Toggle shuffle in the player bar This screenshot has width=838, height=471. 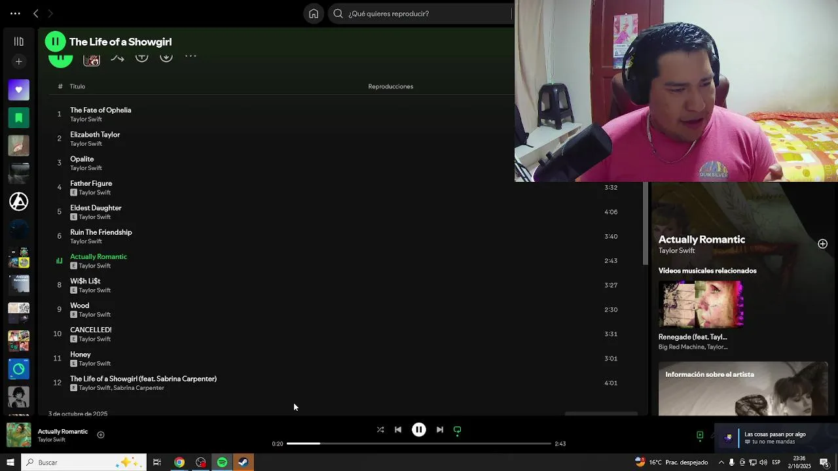coord(380,430)
